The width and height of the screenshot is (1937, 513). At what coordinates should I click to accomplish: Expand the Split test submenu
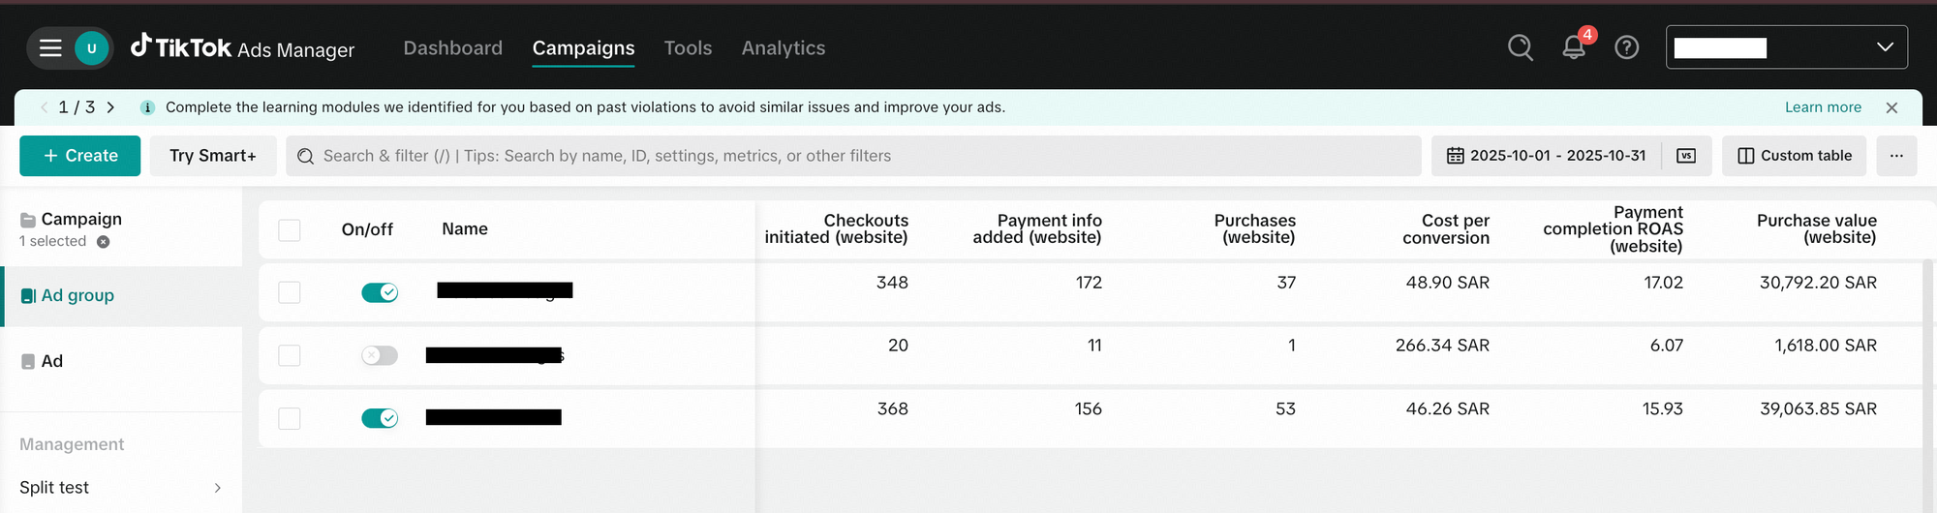pos(217,488)
